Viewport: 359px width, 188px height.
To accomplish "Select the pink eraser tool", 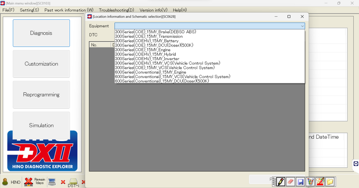I will (x=291, y=182).
